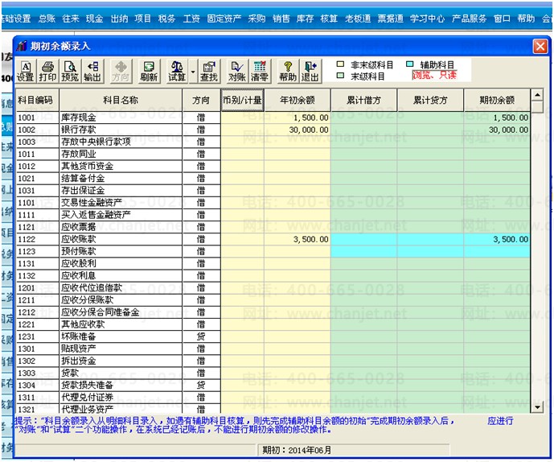Open the 票据通 menu

(x=391, y=19)
